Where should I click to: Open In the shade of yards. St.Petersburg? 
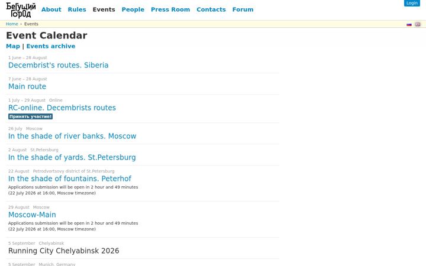pyautogui.click(x=72, y=157)
